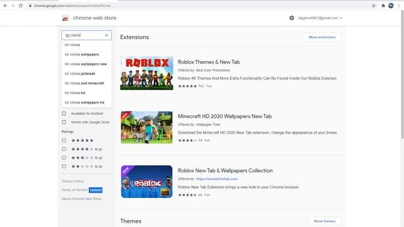Click the address bar URL
The width and height of the screenshot is (404, 227).
[x=72, y=6]
